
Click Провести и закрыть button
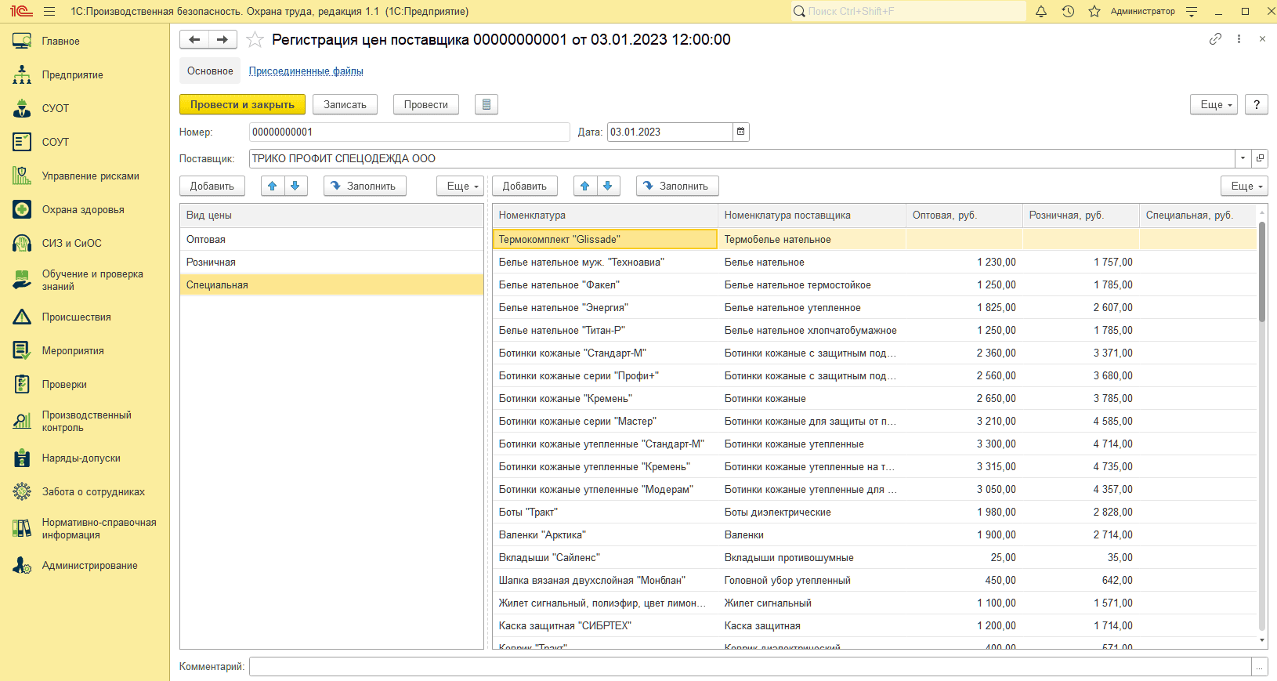pos(242,104)
